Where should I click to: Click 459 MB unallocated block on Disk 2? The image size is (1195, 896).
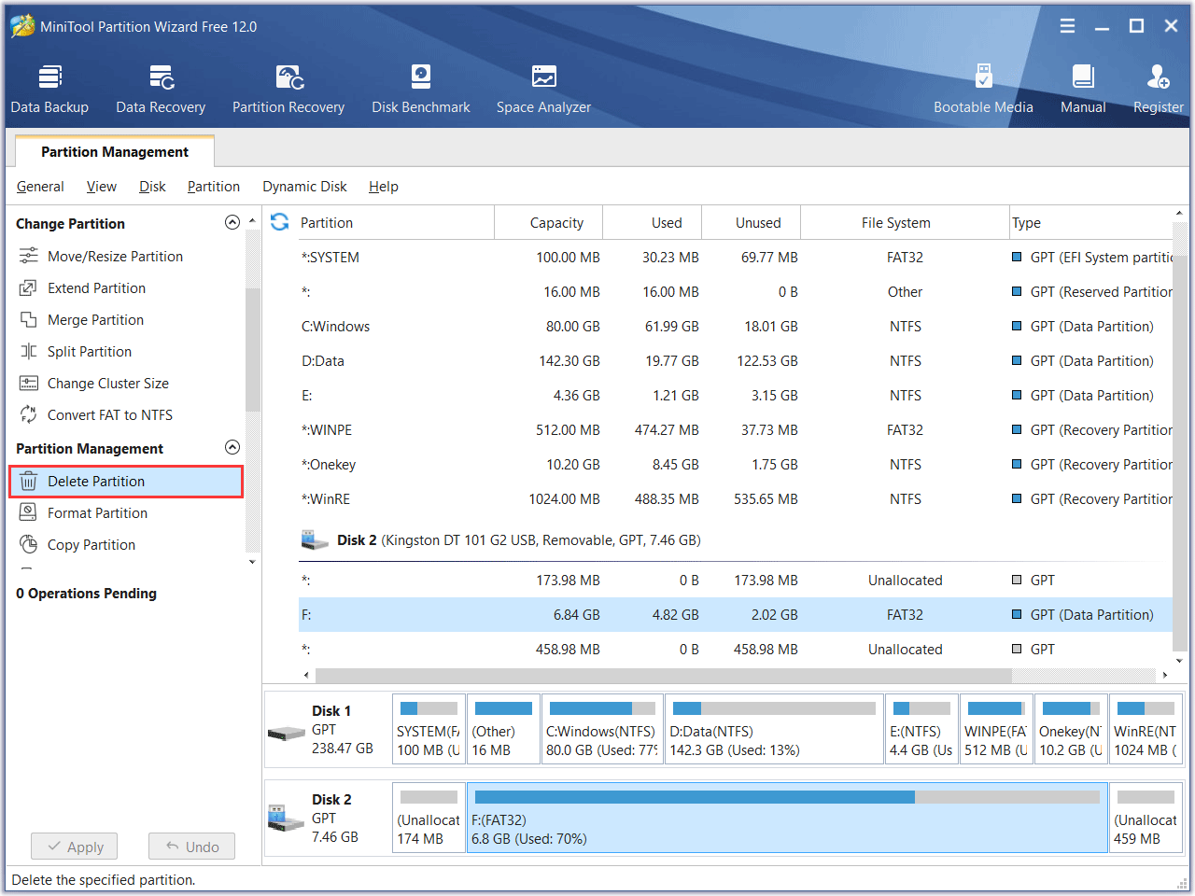click(x=1146, y=818)
